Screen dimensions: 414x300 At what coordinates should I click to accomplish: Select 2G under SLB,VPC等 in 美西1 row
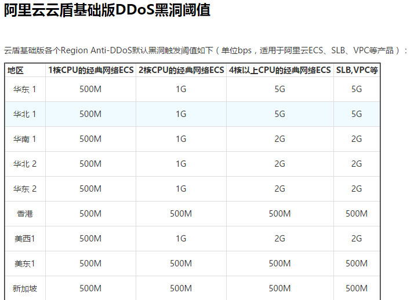click(x=357, y=239)
